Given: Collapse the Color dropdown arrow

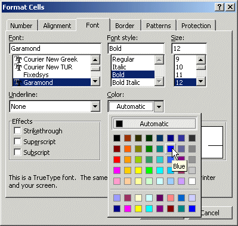Looking at the screenshot, I should click(159, 106).
